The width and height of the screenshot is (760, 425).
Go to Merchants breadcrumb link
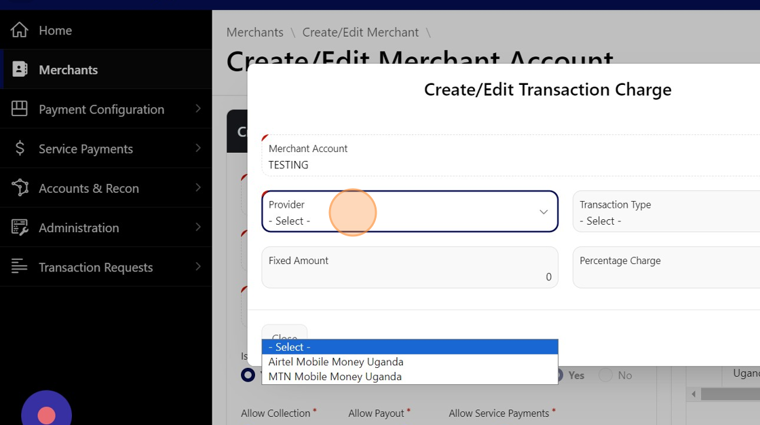tap(254, 33)
